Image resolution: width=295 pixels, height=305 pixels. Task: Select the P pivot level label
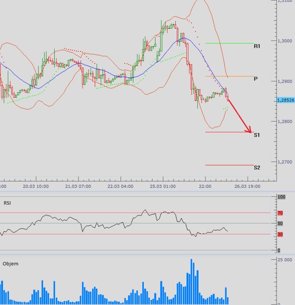point(256,78)
